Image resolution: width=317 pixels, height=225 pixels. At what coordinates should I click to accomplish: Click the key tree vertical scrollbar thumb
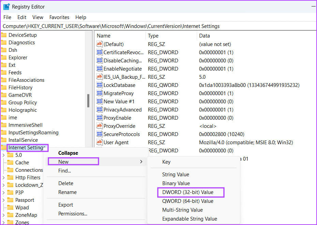(88, 101)
